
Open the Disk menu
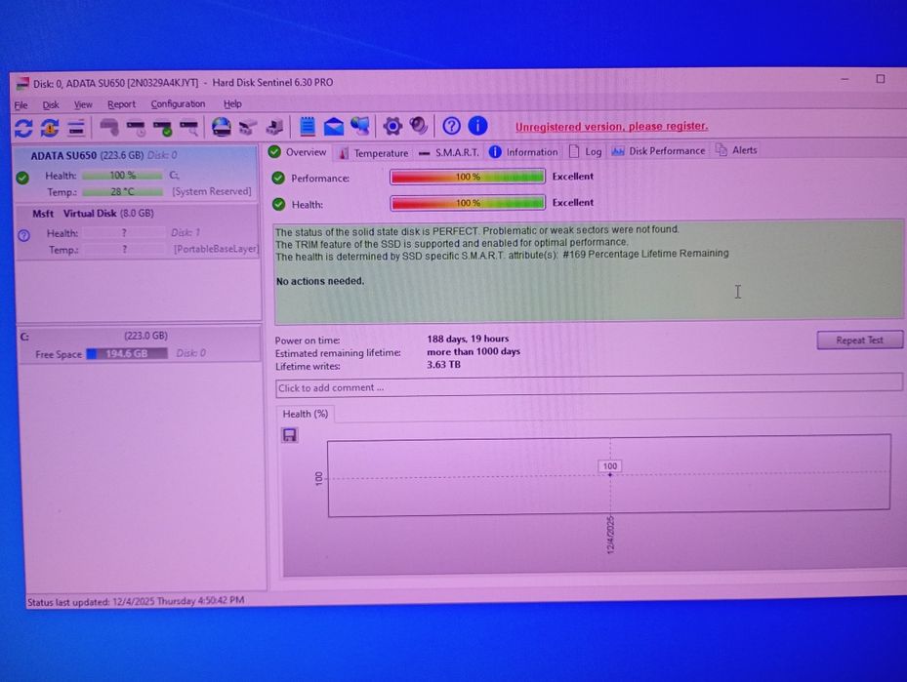pos(51,104)
